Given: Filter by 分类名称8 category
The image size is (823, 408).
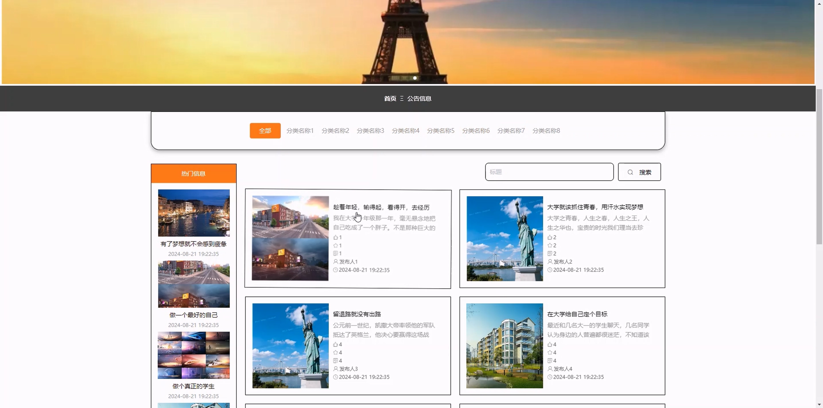Looking at the screenshot, I should (546, 131).
